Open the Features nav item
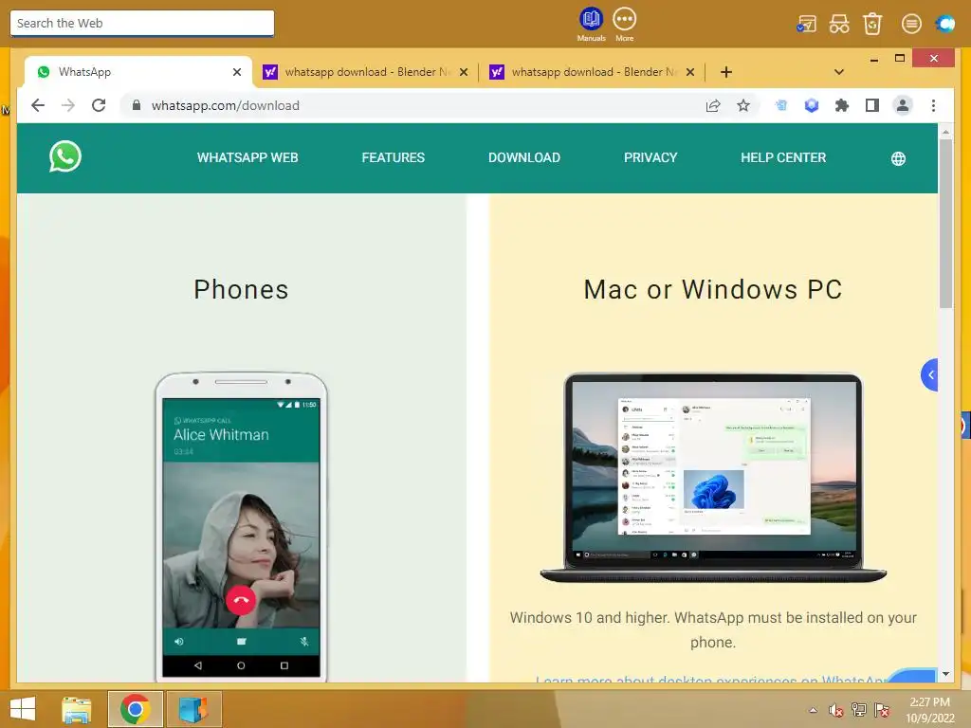This screenshot has height=728, width=971. pyautogui.click(x=393, y=158)
